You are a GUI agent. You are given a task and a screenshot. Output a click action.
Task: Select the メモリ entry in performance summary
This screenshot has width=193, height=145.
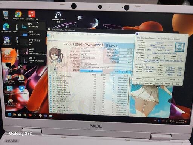(32, 33)
